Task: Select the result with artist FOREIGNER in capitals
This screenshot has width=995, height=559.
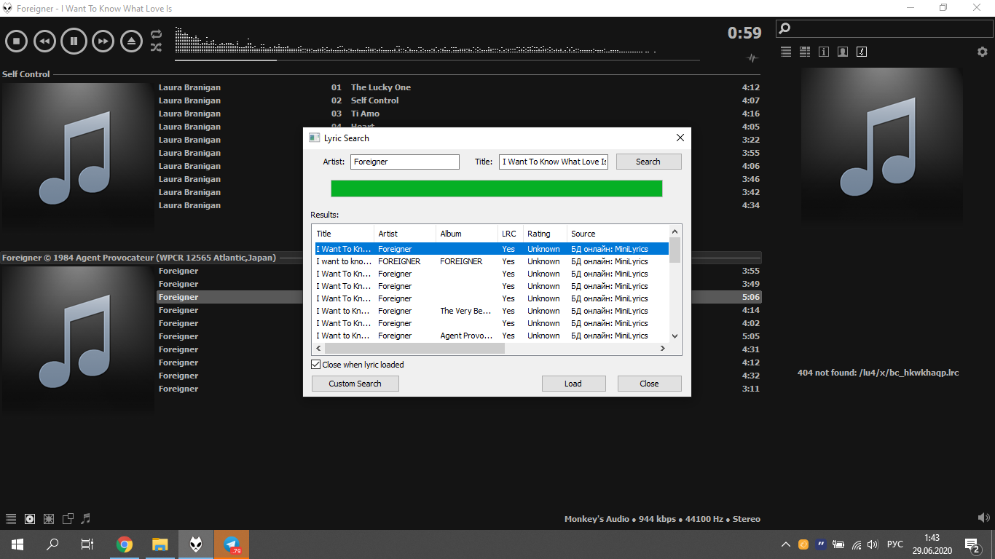Action: click(x=492, y=261)
